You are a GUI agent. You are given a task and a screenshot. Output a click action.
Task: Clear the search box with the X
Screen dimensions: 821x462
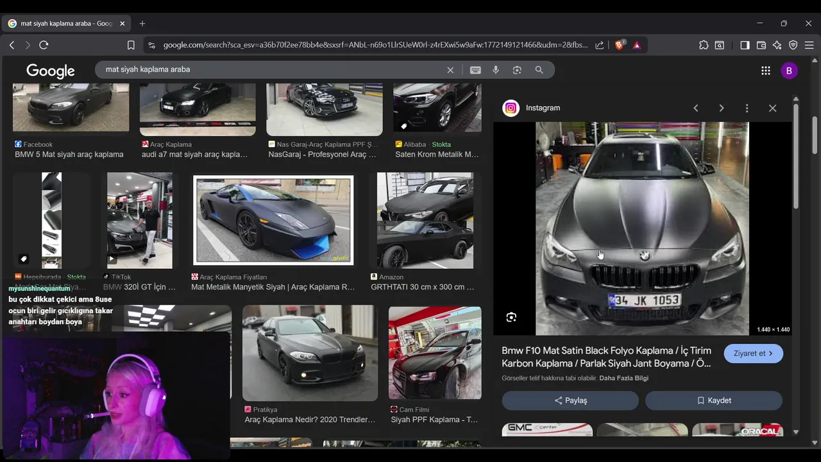(450, 70)
